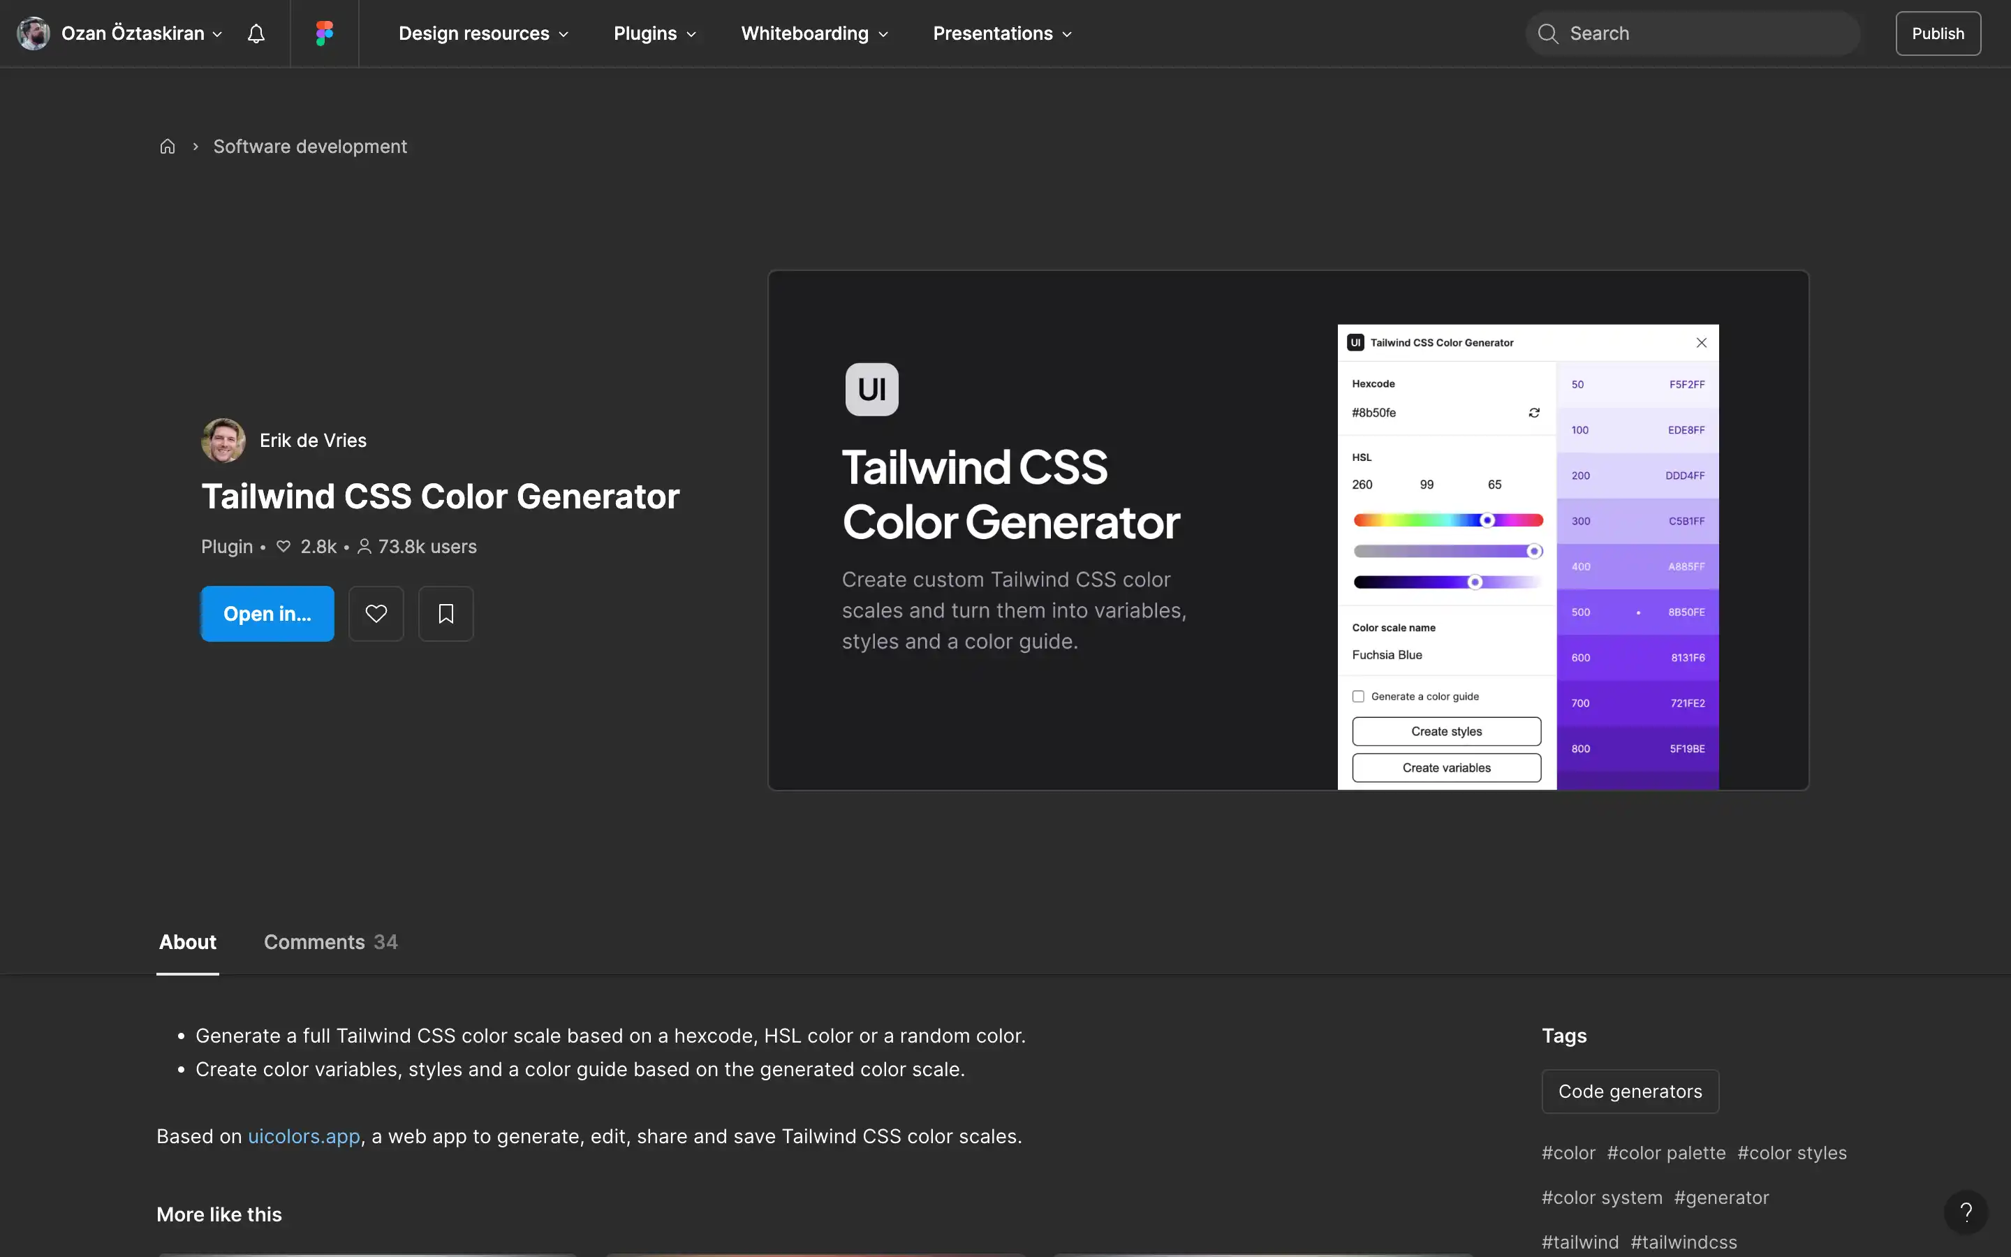Click the #color system tag

coord(1602,1197)
